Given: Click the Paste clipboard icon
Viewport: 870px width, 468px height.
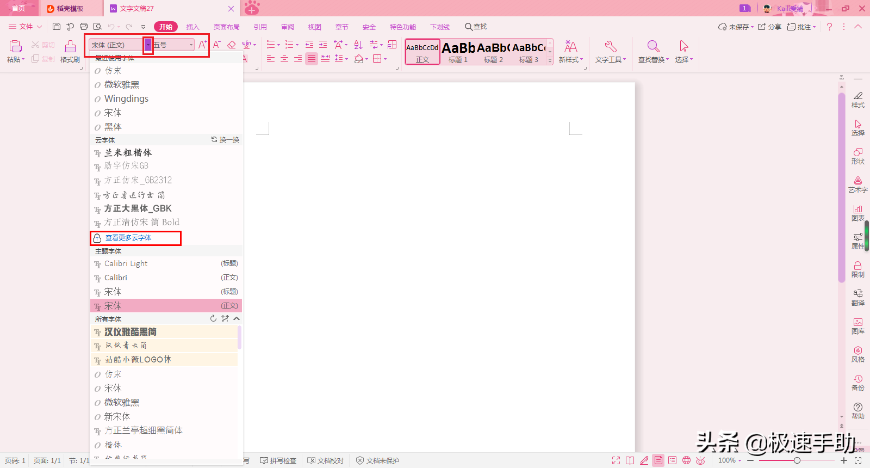Looking at the screenshot, I should tap(16, 46).
